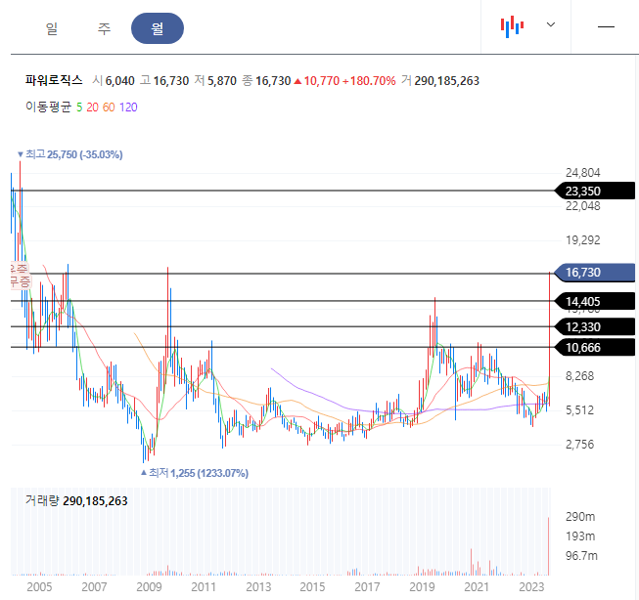639x600 pixels.
Task: Click the 60-period moving average label
Action: pos(109,107)
